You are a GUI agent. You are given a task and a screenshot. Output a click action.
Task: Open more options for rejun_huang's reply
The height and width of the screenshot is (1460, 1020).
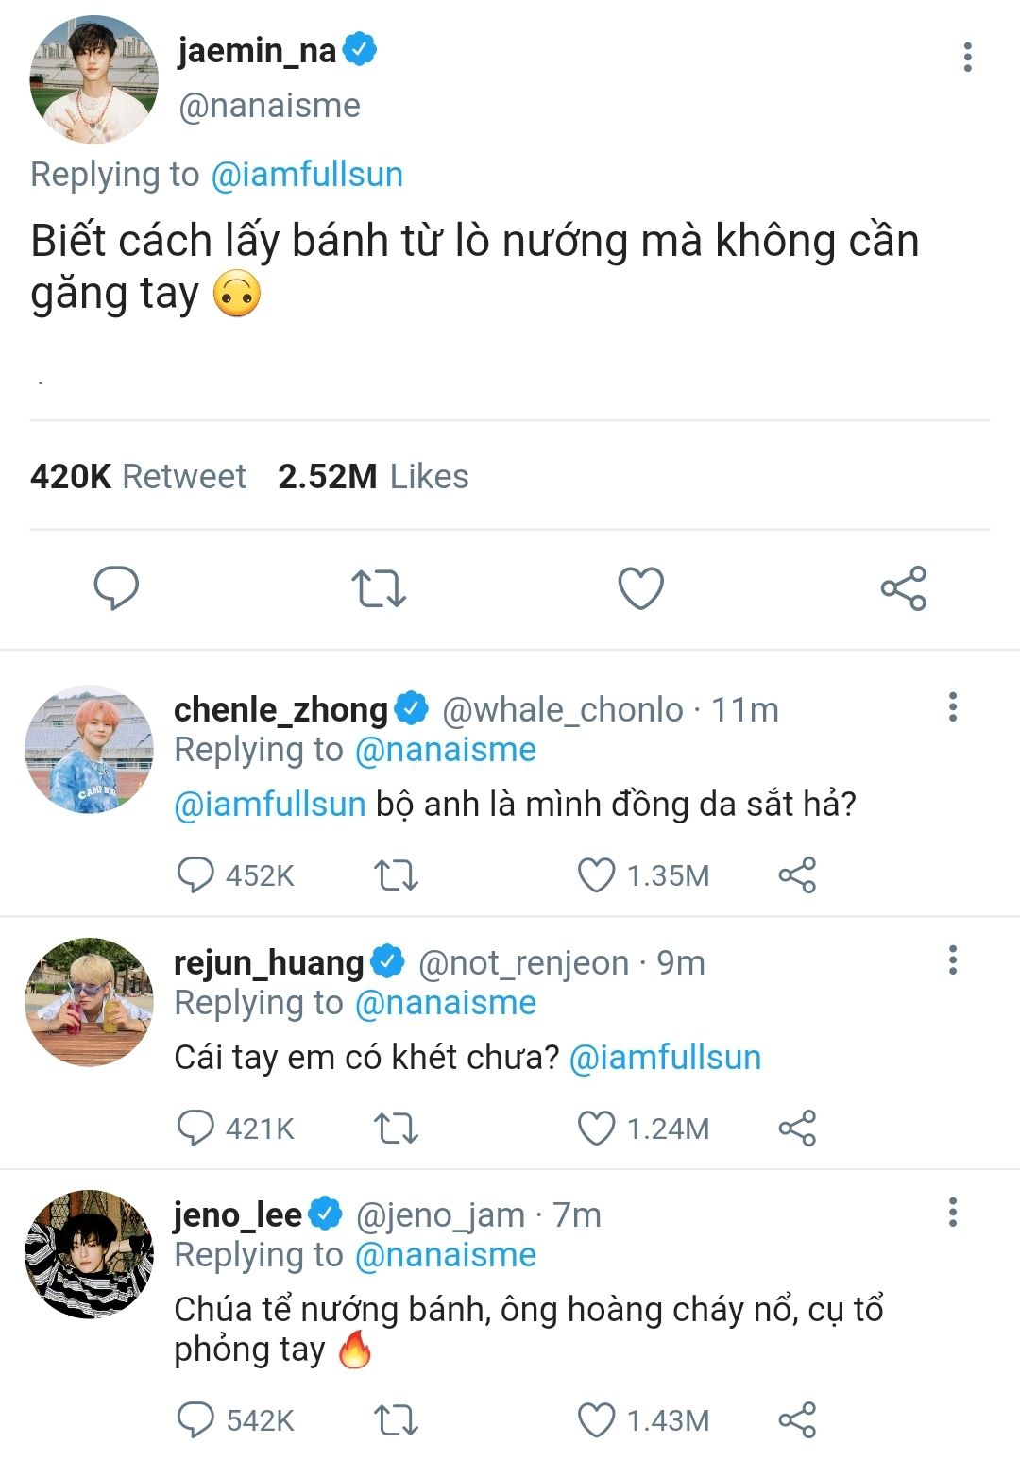point(953,960)
